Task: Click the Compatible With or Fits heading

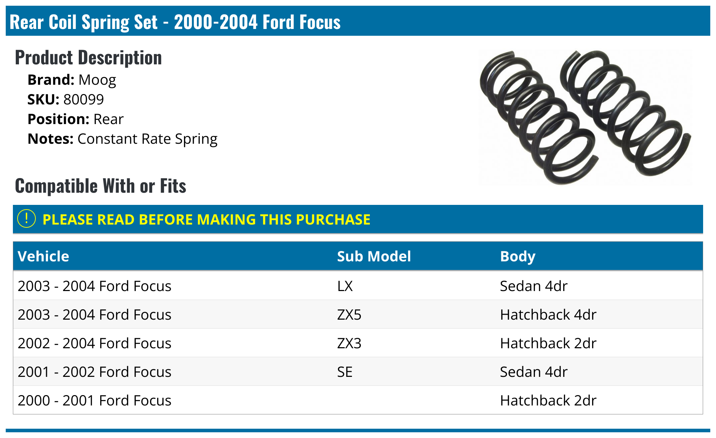Action: coord(101,186)
